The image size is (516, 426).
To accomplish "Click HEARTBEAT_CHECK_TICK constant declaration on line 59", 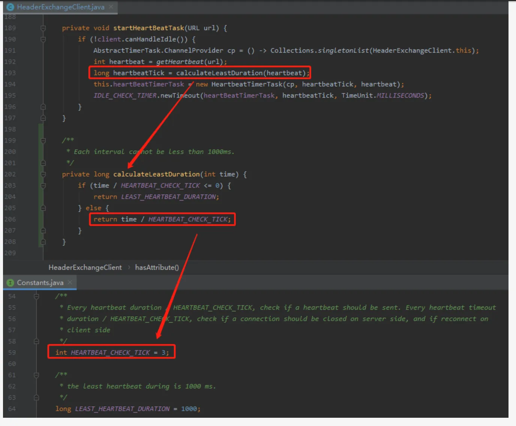I will coord(110,352).
